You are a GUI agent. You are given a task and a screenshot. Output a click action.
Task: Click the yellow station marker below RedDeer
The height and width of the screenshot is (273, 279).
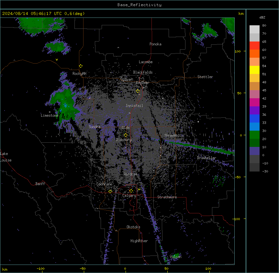138,91
